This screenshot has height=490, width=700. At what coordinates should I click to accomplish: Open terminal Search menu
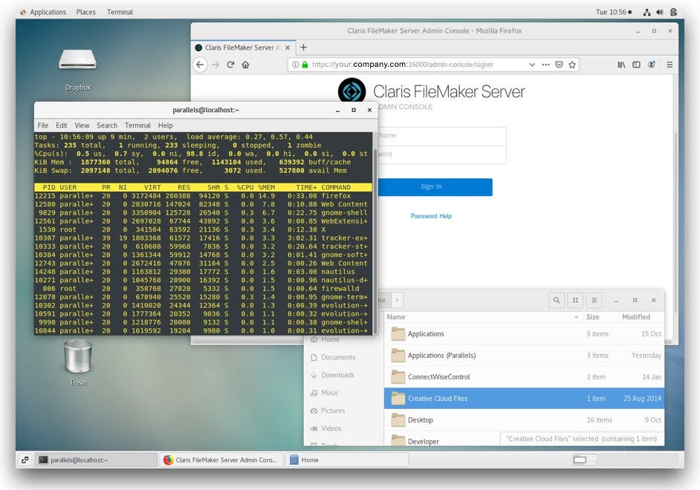coord(107,125)
